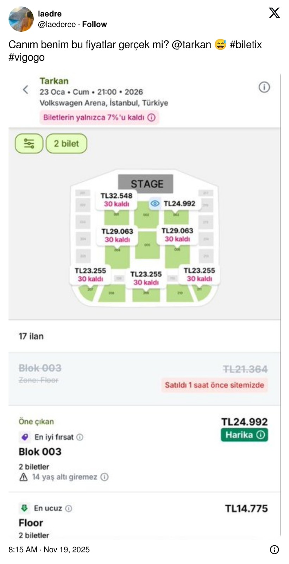The width and height of the screenshot is (289, 564).
Task: Click the back chevron beside Tarkan
Action: click(x=26, y=90)
